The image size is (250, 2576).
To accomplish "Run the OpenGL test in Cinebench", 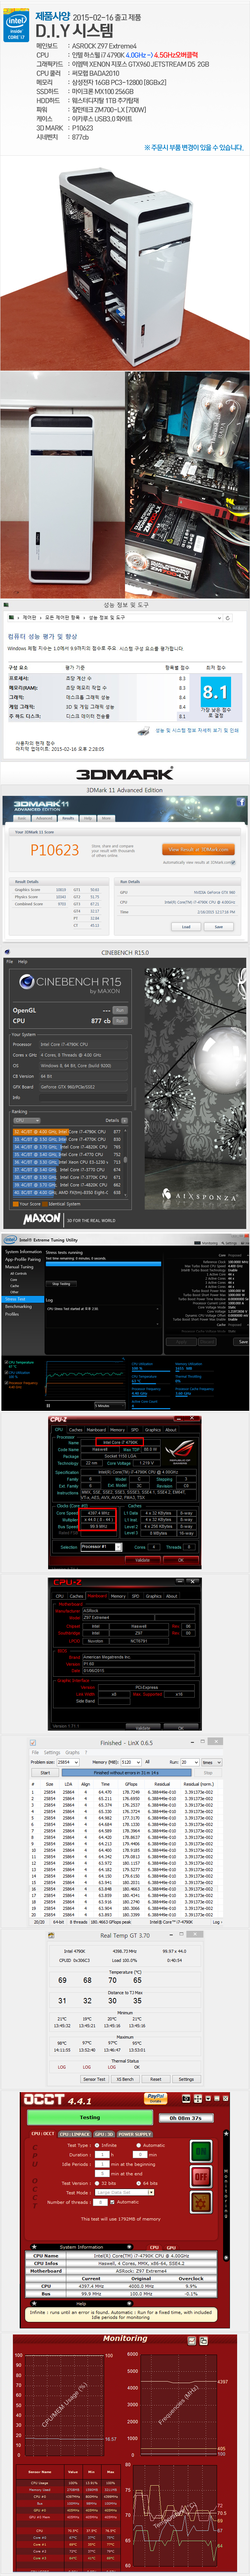I will [120, 1009].
